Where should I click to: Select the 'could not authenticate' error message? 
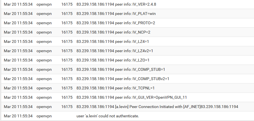point(108,116)
